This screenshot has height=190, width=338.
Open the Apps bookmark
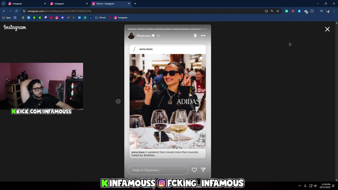7,18
